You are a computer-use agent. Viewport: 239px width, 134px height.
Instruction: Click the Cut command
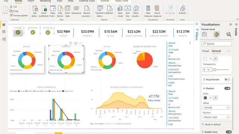coord(13,7)
